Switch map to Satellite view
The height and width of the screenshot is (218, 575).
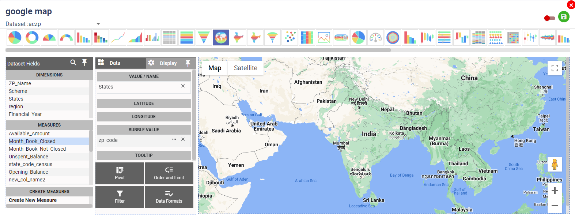(x=245, y=68)
